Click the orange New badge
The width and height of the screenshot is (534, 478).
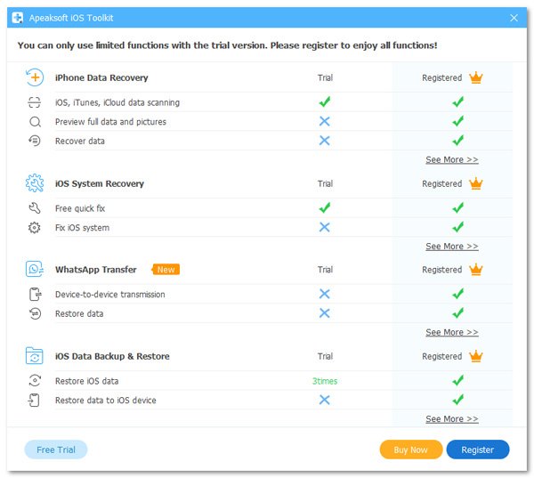(166, 269)
